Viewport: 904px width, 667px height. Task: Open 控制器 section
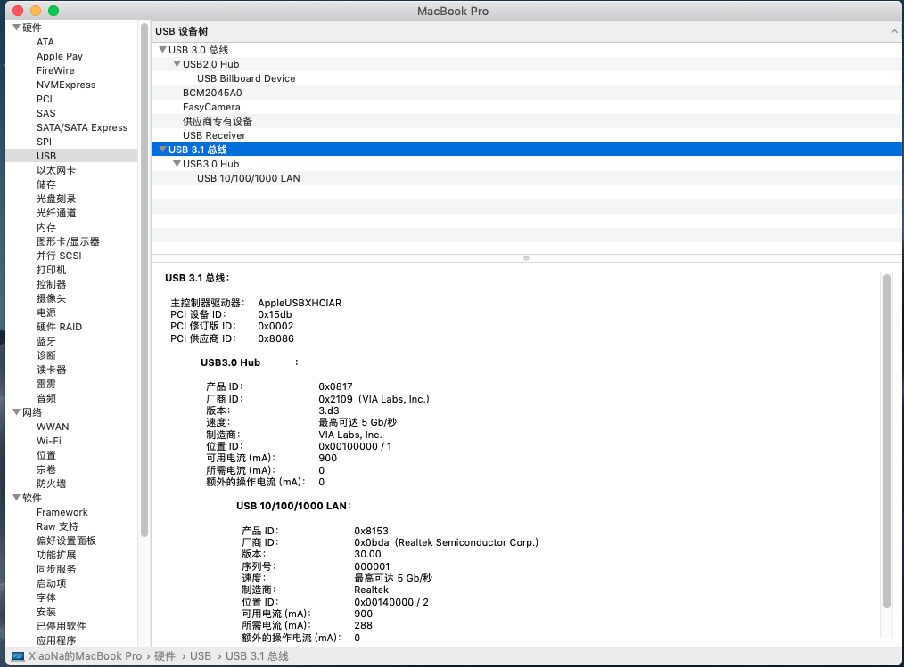coord(52,284)
